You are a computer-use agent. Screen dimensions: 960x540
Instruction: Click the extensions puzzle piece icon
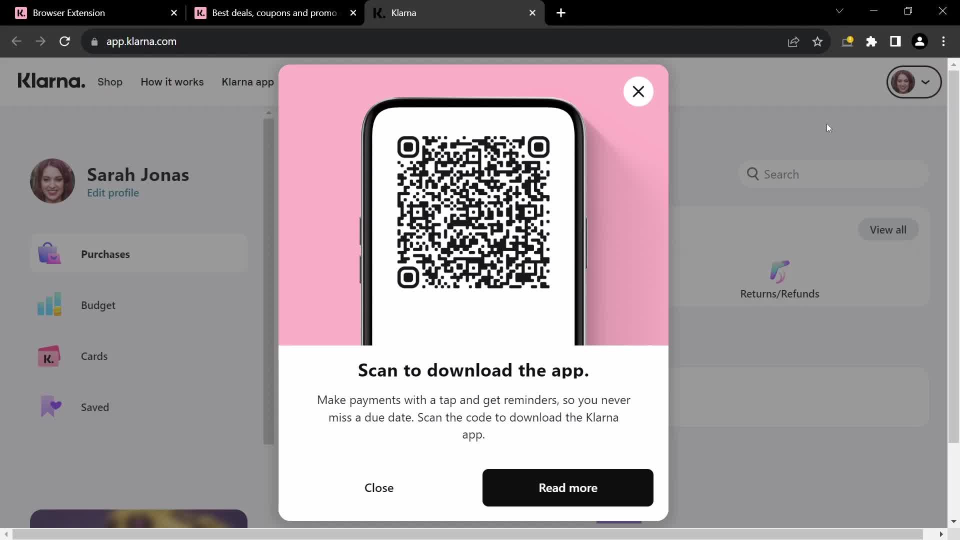[x=871, y=41]
